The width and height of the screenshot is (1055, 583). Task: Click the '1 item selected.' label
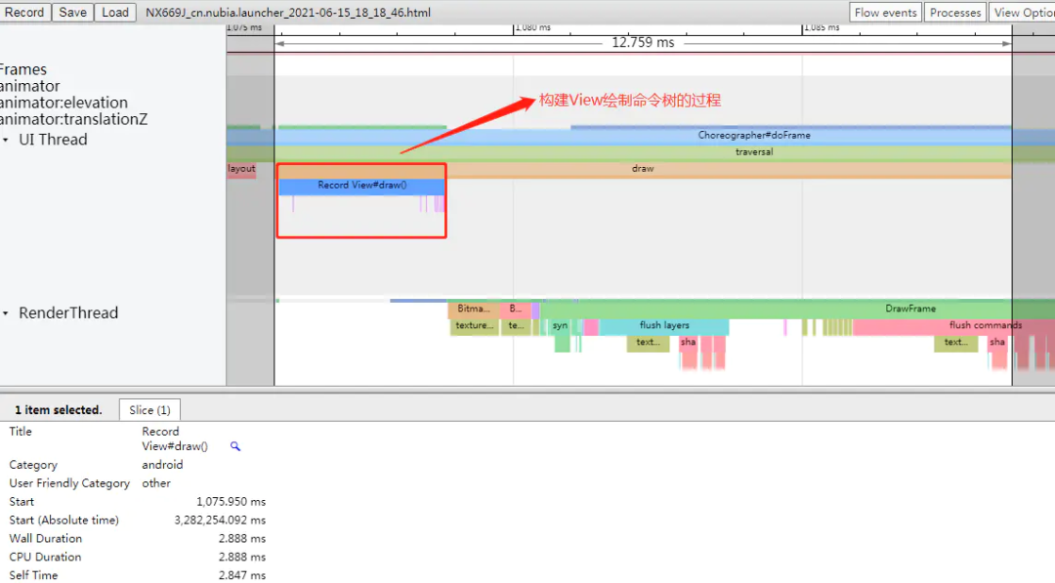click(x=59, y=409)
